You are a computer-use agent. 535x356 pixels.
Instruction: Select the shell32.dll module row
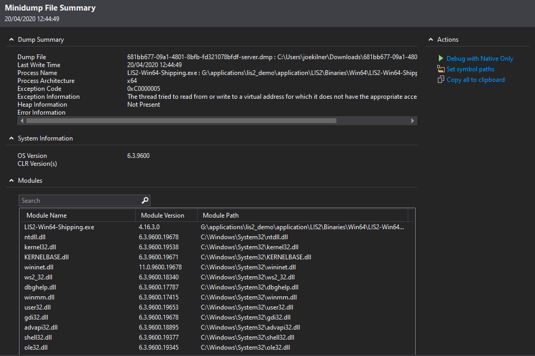[x=218, y=338]
